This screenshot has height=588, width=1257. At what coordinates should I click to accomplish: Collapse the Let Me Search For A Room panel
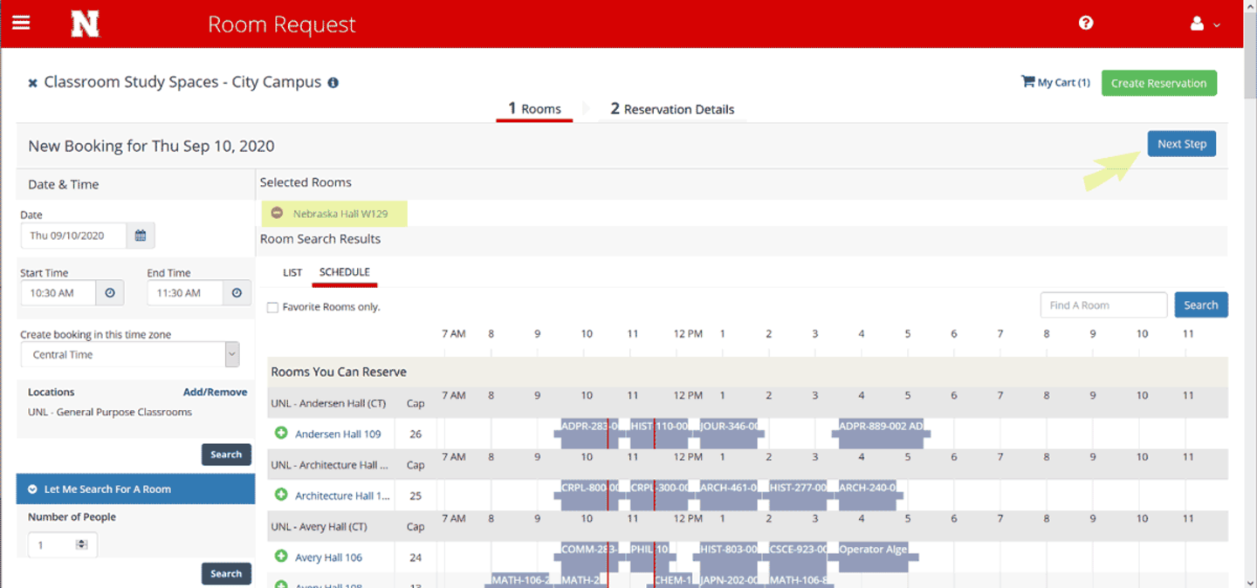click(32, 489)
